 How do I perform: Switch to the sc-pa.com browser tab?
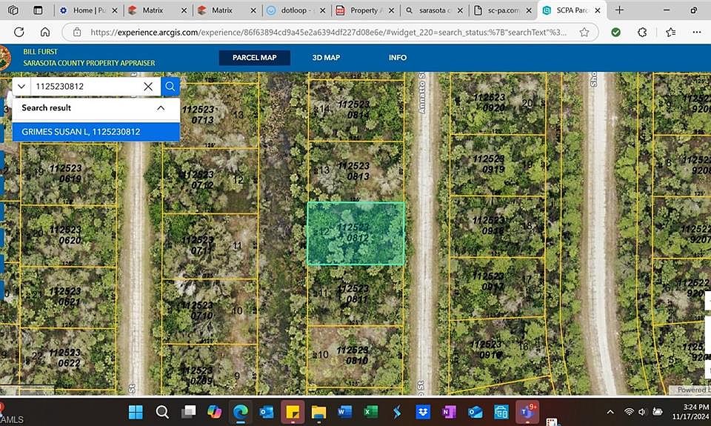click(x=503, y=10)
